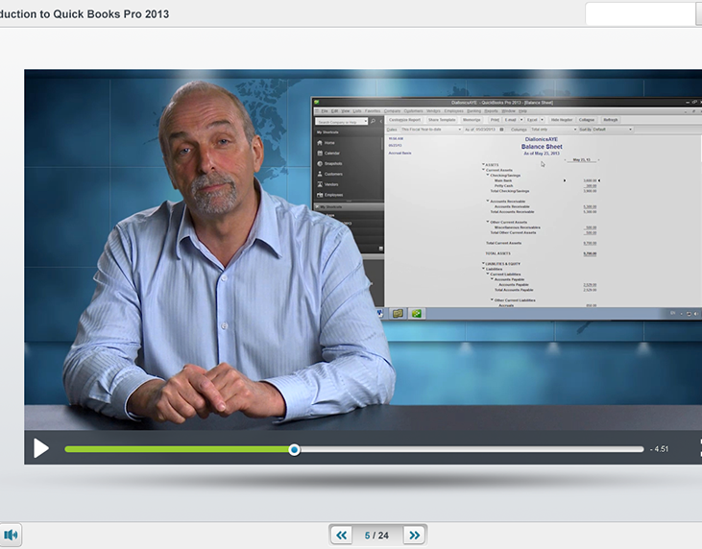The width and height of the screenshot is (702, 549).
Task: Collapse ASSETS section triangle in Balance Sheet
Action: (x=483, y=165)
